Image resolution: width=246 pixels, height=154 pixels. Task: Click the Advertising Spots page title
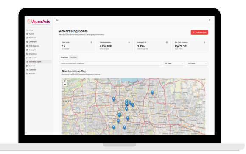pos(73,31)
